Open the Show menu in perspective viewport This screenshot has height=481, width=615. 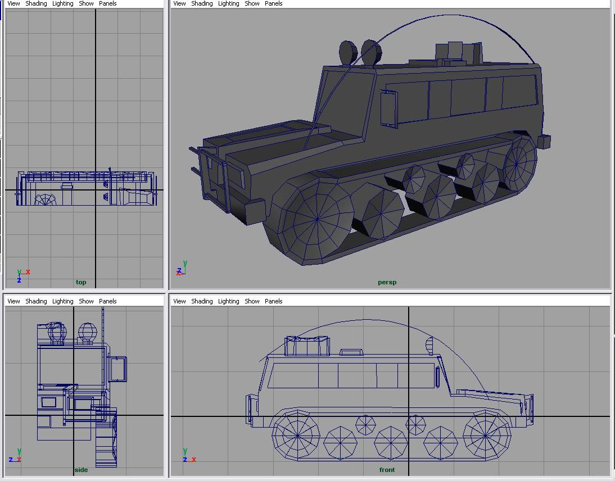(x=252, y=3)
